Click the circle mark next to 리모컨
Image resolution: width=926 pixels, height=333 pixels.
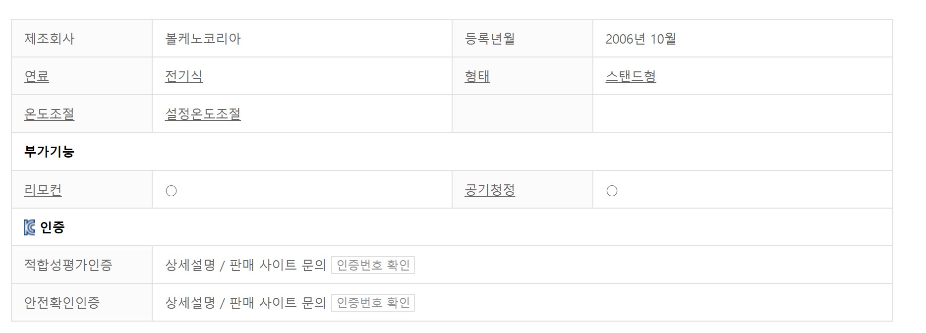click(171, 191)
